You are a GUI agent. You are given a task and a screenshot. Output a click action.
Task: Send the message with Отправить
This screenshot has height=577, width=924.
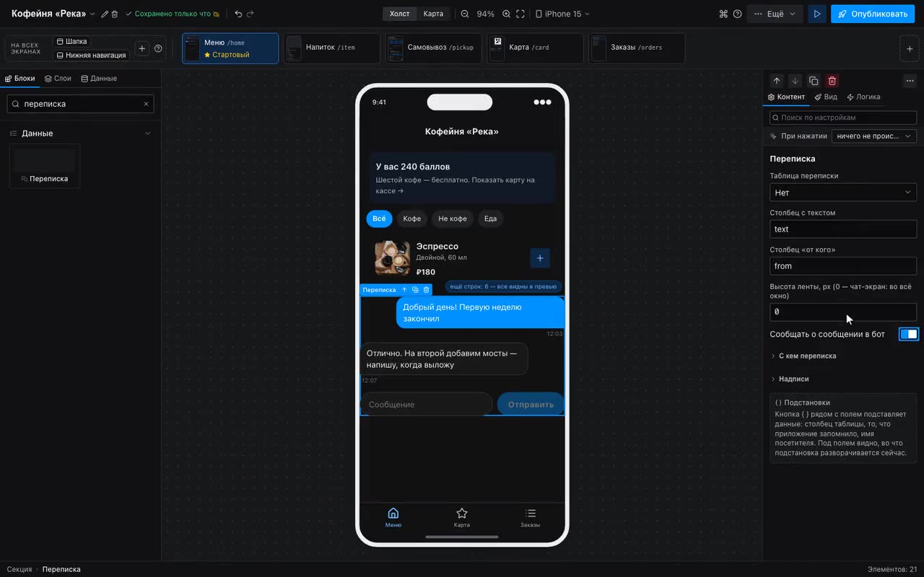point(531,405)
